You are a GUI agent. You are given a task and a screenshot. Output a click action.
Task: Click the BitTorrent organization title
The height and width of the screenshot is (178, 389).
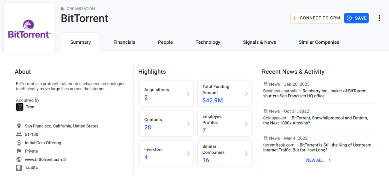tap(85, 18)
